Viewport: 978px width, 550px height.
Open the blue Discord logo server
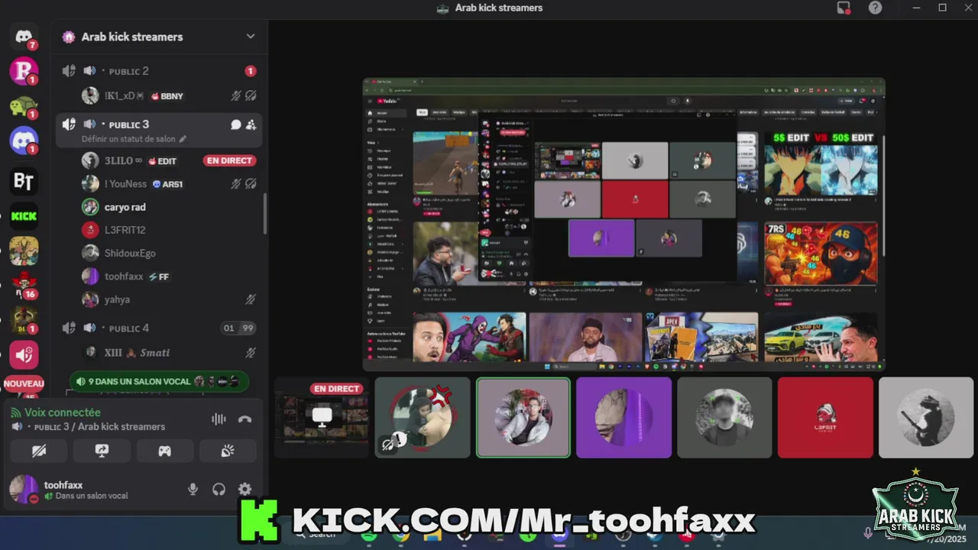(x=24, y=141)
